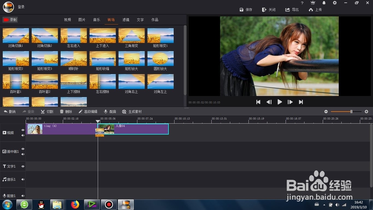The height and width of the screenshot is (210, 373).
Task: Zoom out the timeline with minus
Action: click(326, 112)
